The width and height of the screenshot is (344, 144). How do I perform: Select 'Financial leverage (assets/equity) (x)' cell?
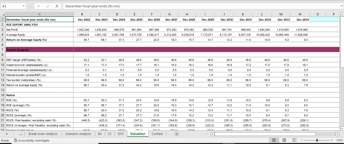(39, 70)
